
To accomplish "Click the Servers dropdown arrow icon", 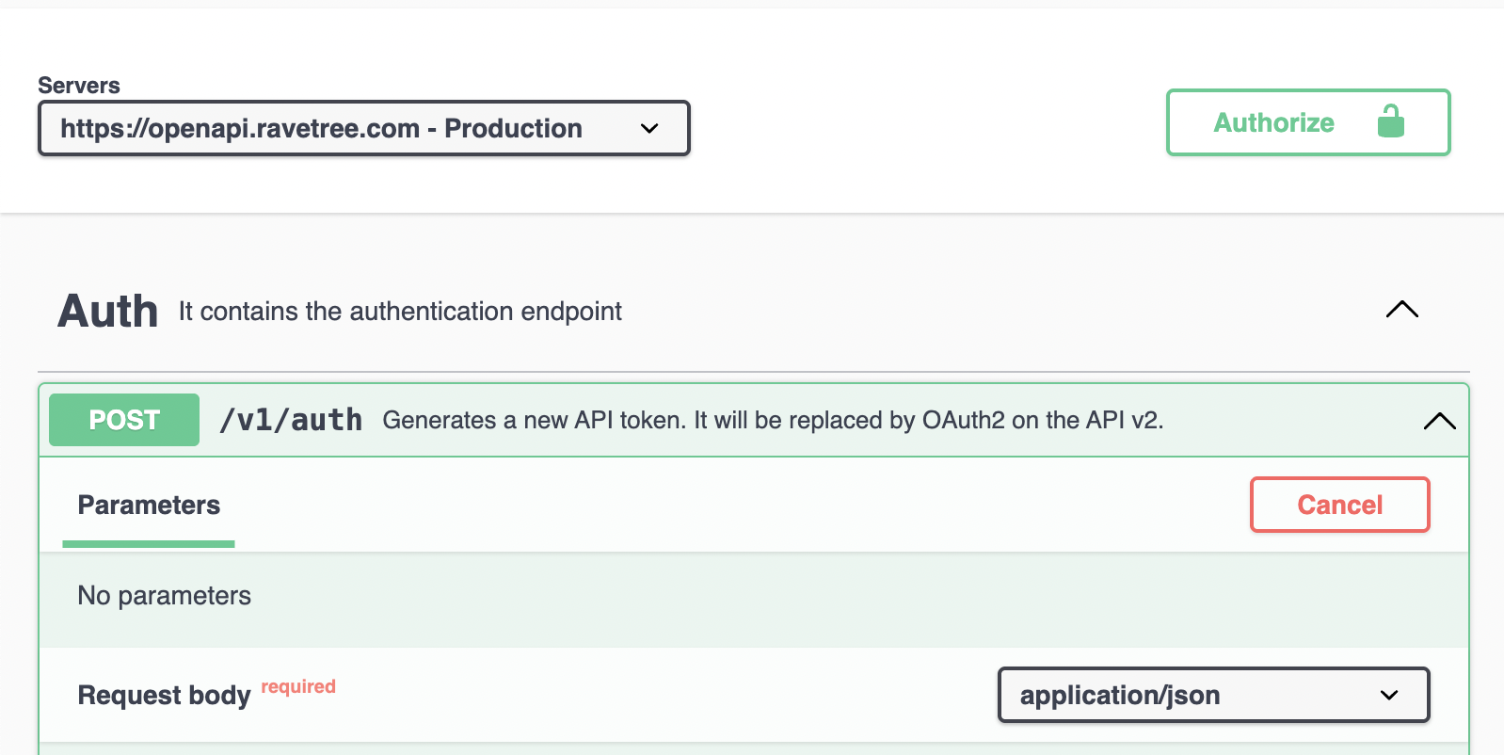I will [649, 129].
